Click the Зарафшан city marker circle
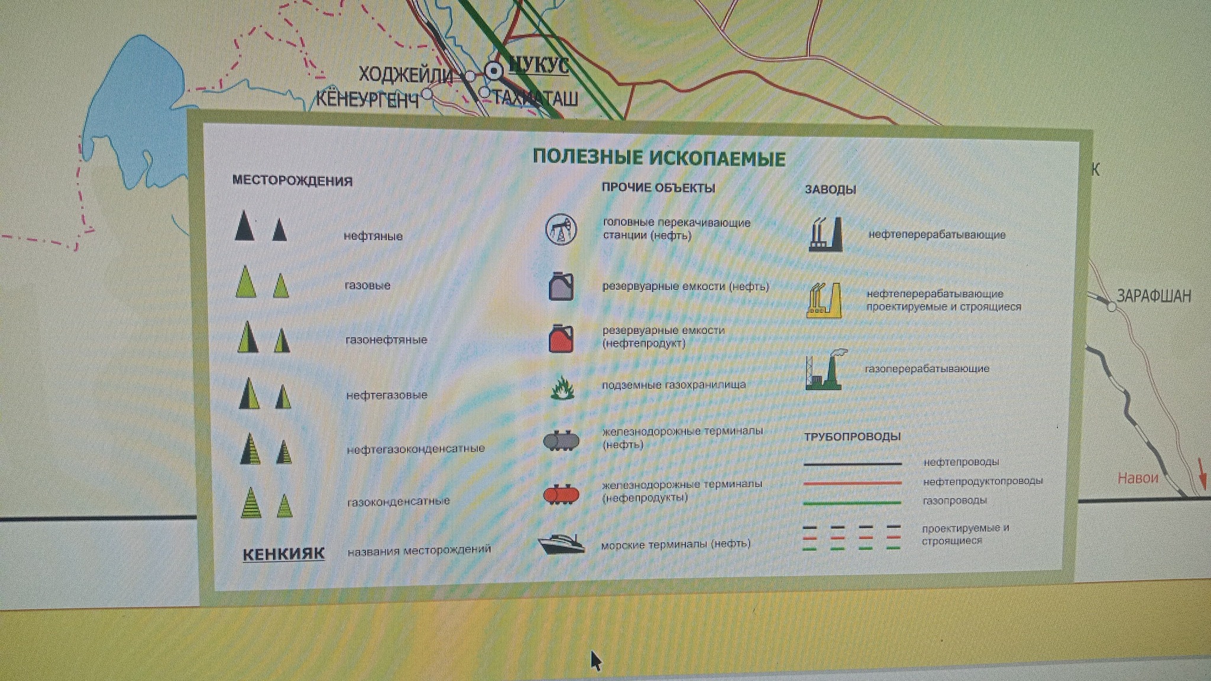The width and height of the screenshot is (1211, 681). (1112, 307)
